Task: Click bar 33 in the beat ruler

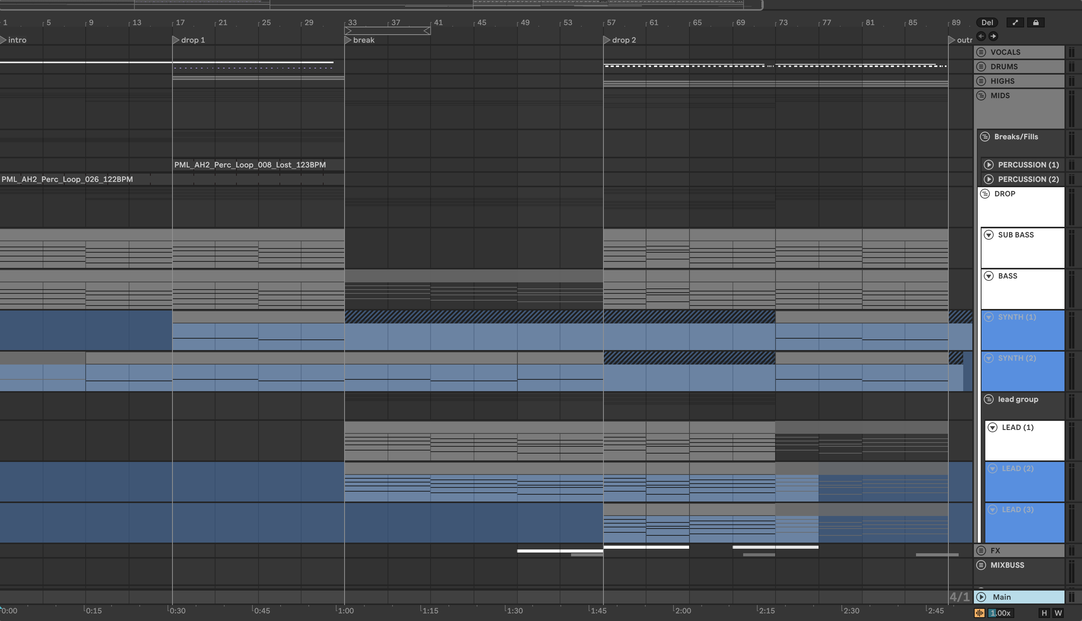Action: coord(352,22)
